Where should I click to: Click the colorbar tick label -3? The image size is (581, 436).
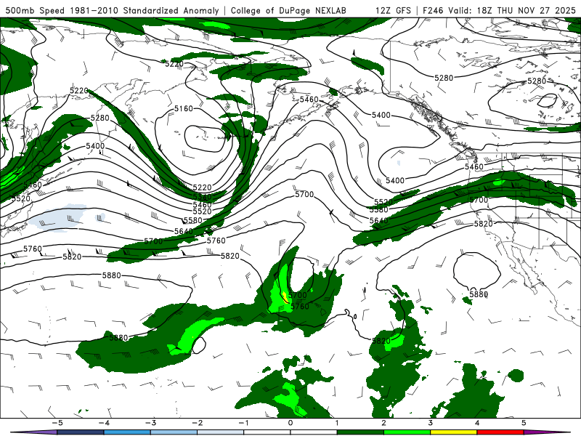[150, 423]
